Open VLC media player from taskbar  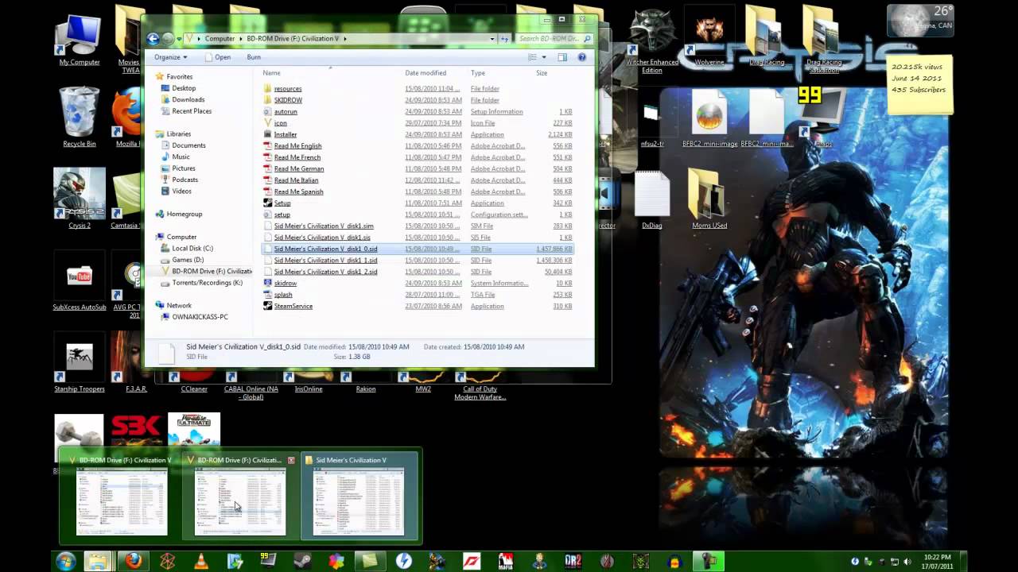(x=200, y=561)
